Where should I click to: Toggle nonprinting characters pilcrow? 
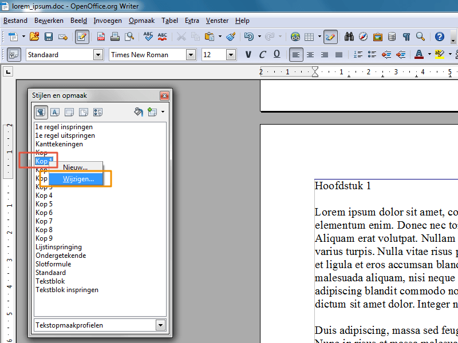click(406, 37)
